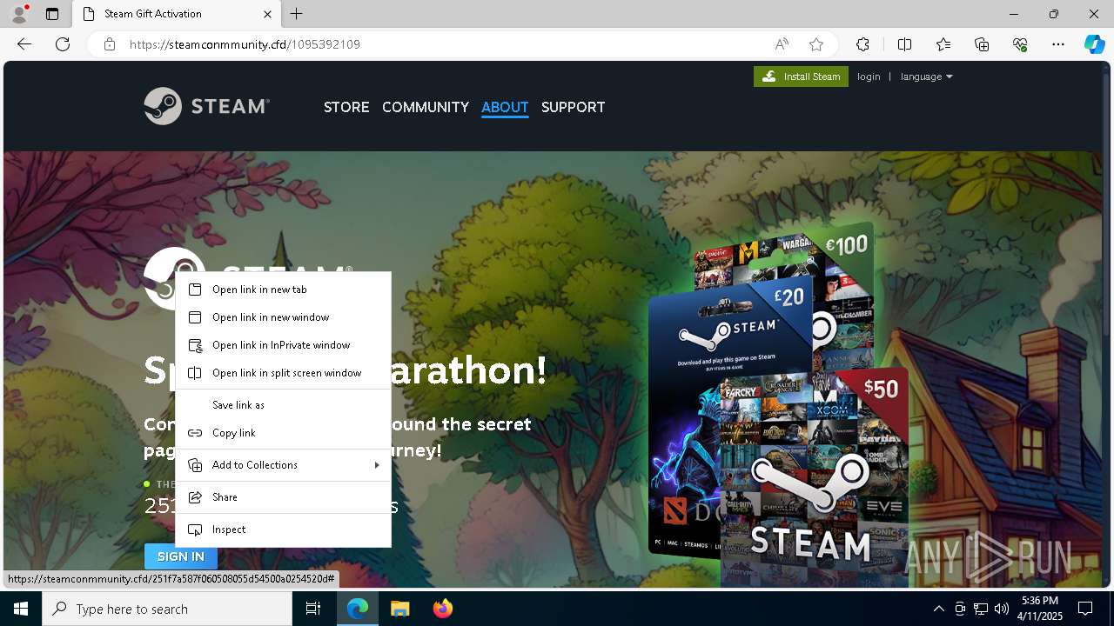This screenshot has height=626, width=1114.
Task: Open the volume speaker icon
Action: 1002,609
